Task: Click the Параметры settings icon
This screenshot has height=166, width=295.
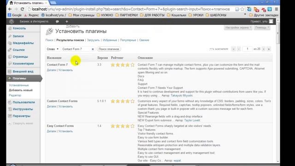Action: pos(10,116)
